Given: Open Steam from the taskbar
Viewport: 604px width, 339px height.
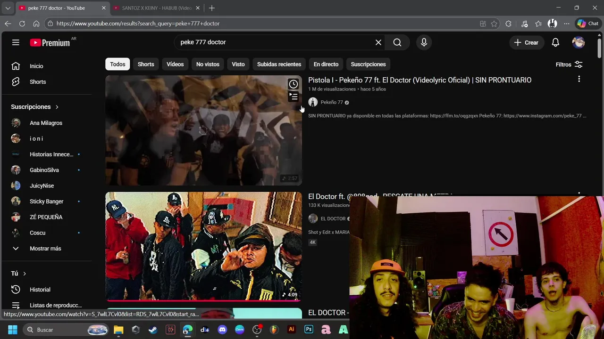Looking at the screenshot, I should pyautogui.click(x=153, y=330).
